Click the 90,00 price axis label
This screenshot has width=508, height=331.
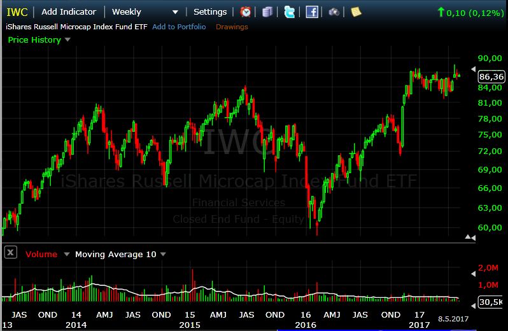(x=490, y=59)
